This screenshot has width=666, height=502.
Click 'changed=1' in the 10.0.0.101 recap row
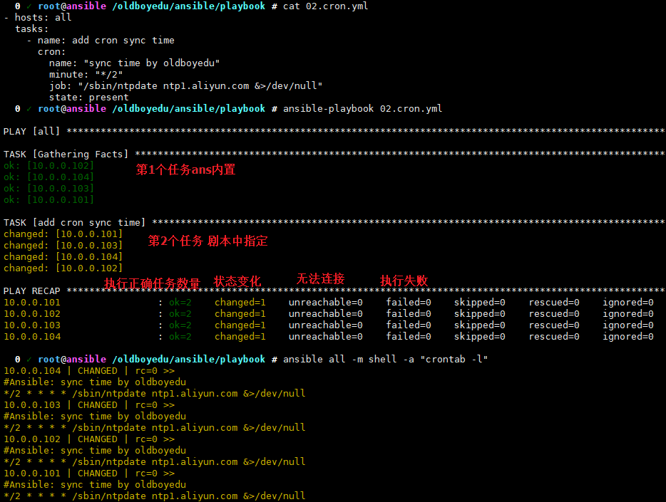(240, 302)
